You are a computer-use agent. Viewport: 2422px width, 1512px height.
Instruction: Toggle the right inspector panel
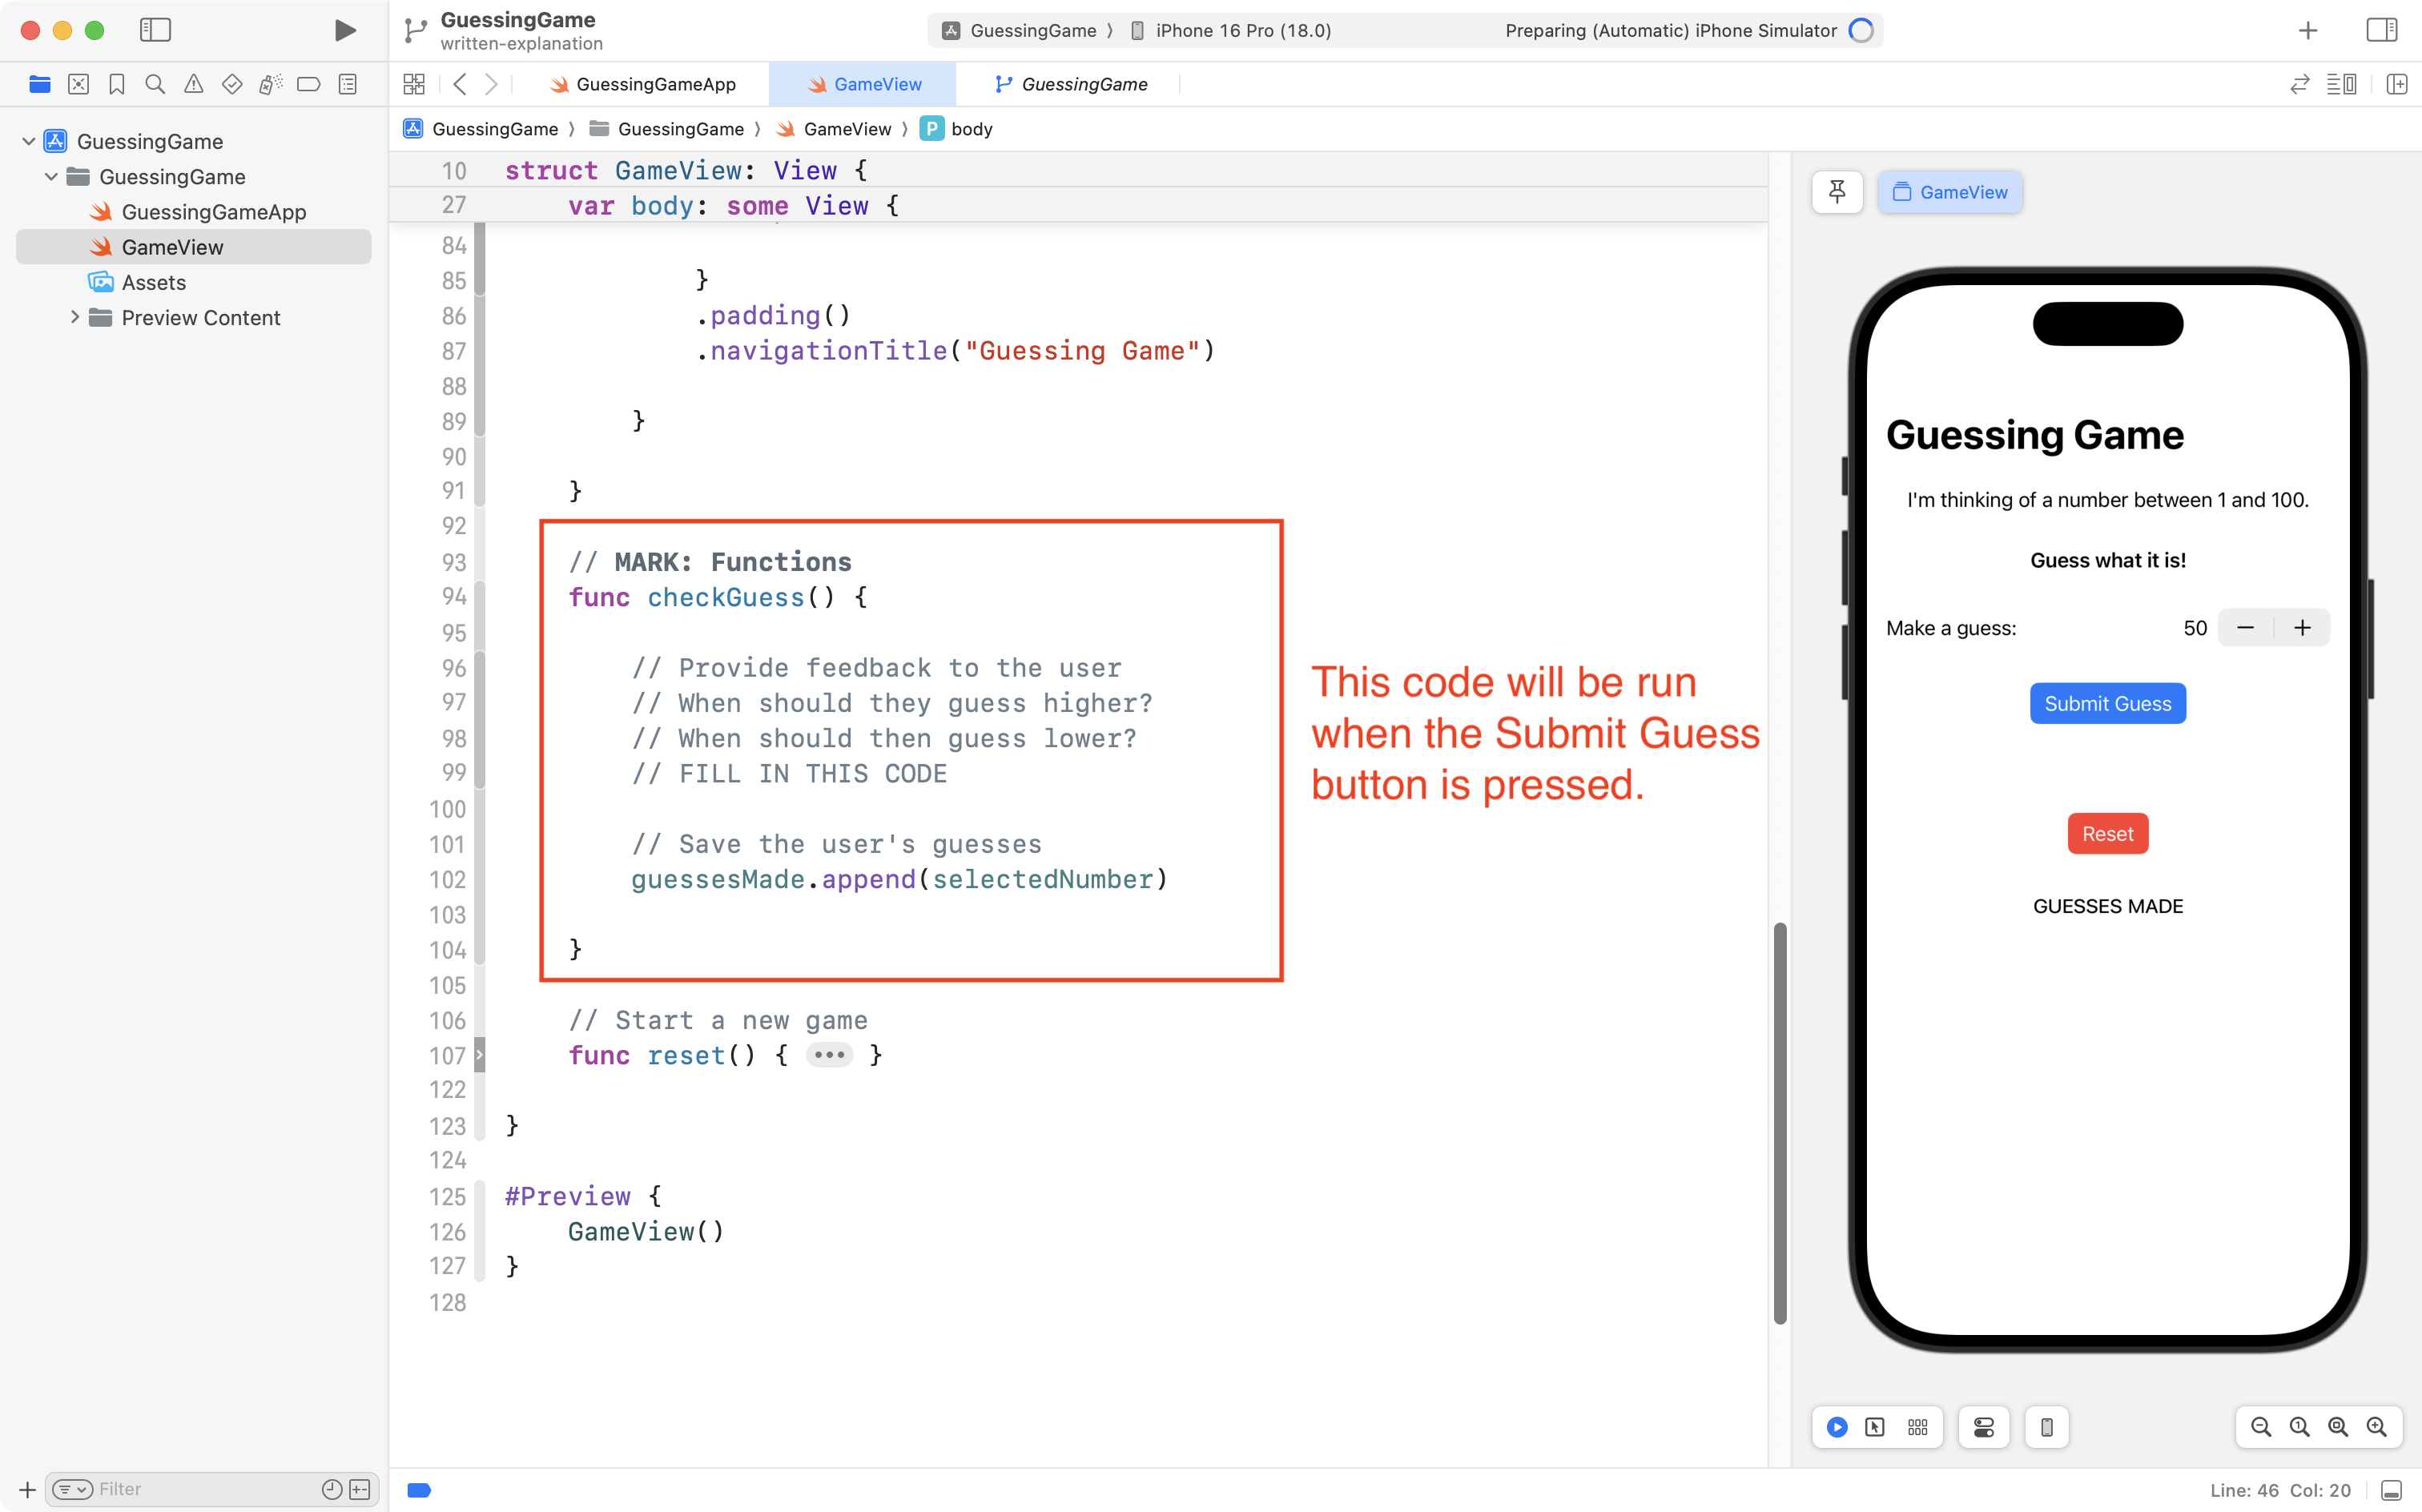[x=2381, y=30]
